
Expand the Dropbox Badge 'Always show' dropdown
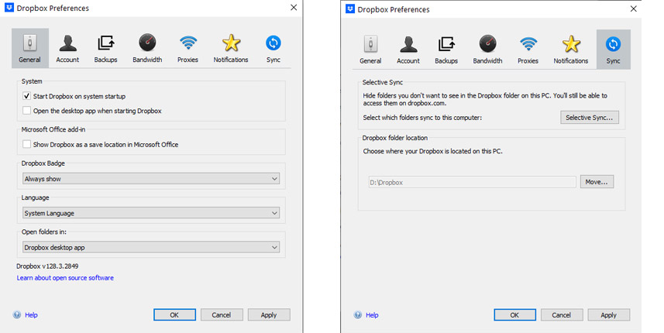click(x=151, y=179)
